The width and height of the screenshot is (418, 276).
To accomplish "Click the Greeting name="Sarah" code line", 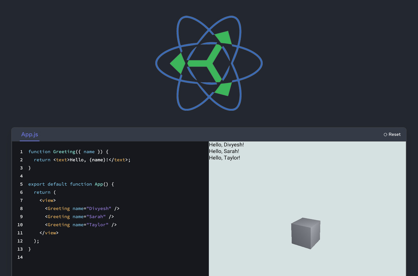I will point(79,217).
